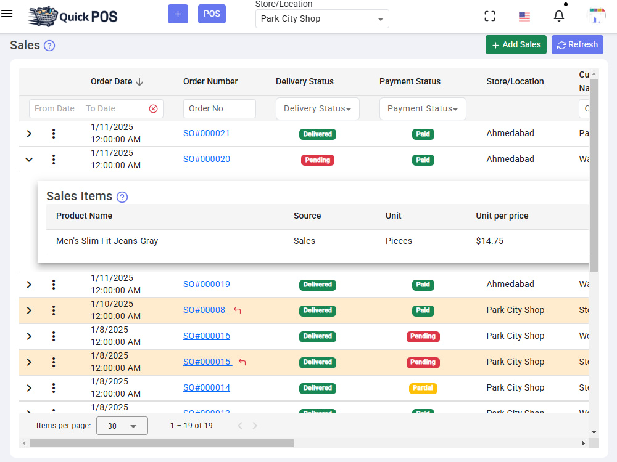Open three-dot menu for SO#000021
This screenshot has height=462, width=617.
pos(54,134)
